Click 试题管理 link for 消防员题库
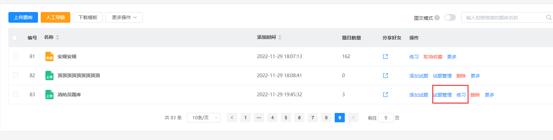Viewport: 553px width, 140px height. coord(442,95)
